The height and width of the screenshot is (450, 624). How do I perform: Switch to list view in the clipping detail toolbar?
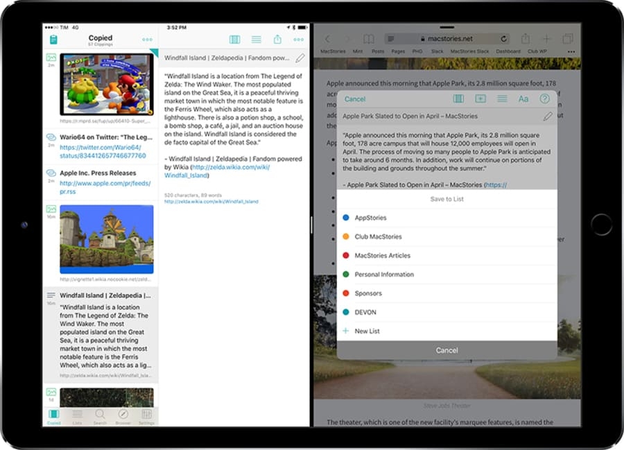257,39
